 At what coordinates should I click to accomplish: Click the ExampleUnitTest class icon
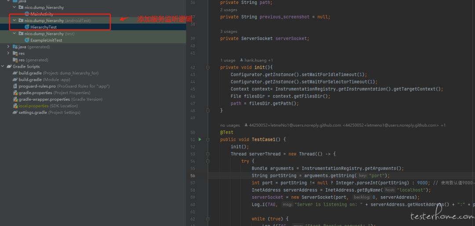pyautogui.click(x=27, y=40)
